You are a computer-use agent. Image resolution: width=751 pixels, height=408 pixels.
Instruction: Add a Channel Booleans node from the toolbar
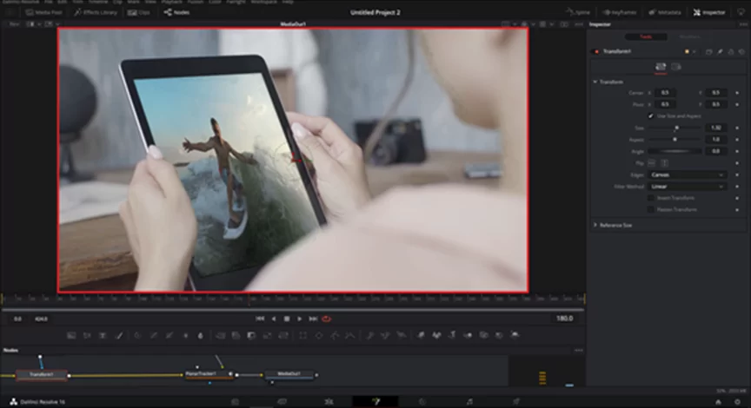coord(236,336)
